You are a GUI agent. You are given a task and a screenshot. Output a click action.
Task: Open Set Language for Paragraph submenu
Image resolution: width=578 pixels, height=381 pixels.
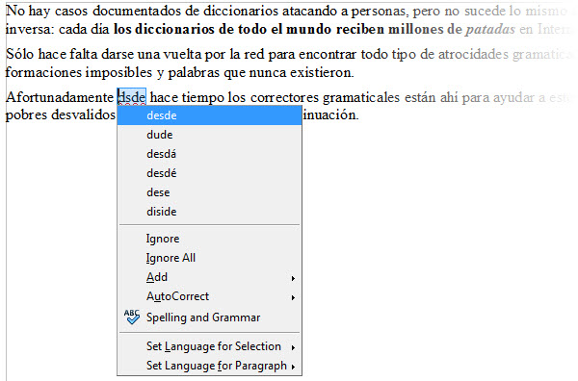pyautogui.click(x=209, y=366)
